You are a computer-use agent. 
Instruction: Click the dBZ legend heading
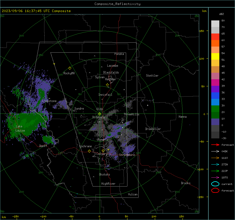(221, 14)
